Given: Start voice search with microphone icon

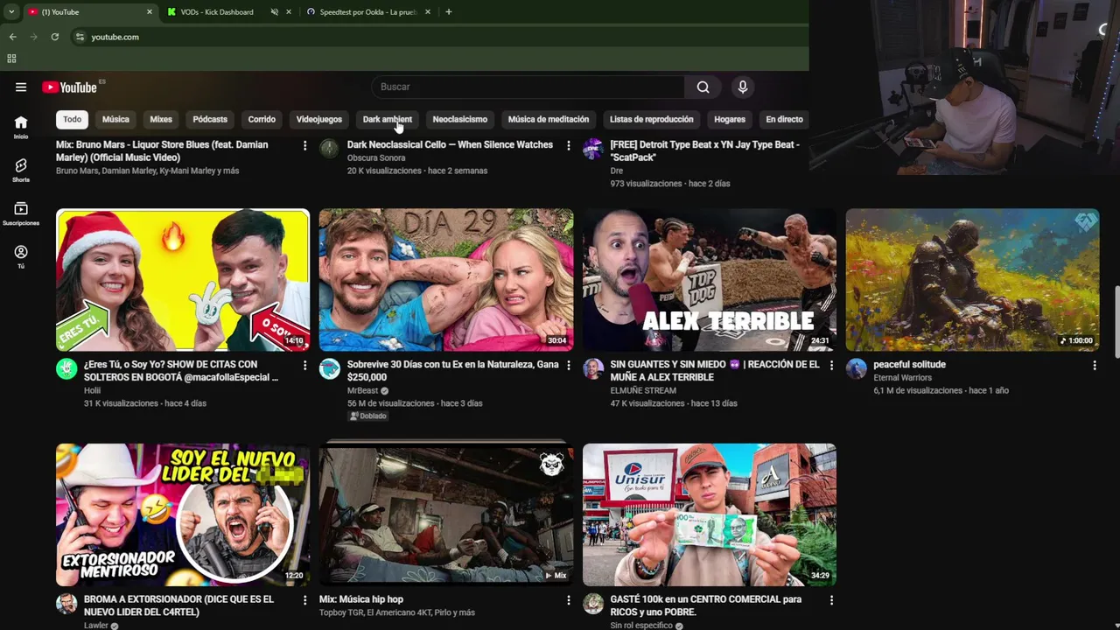Looking at the screenshot, I should tap(743, 87).
